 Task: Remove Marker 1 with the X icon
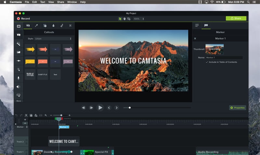click(195, 39)
